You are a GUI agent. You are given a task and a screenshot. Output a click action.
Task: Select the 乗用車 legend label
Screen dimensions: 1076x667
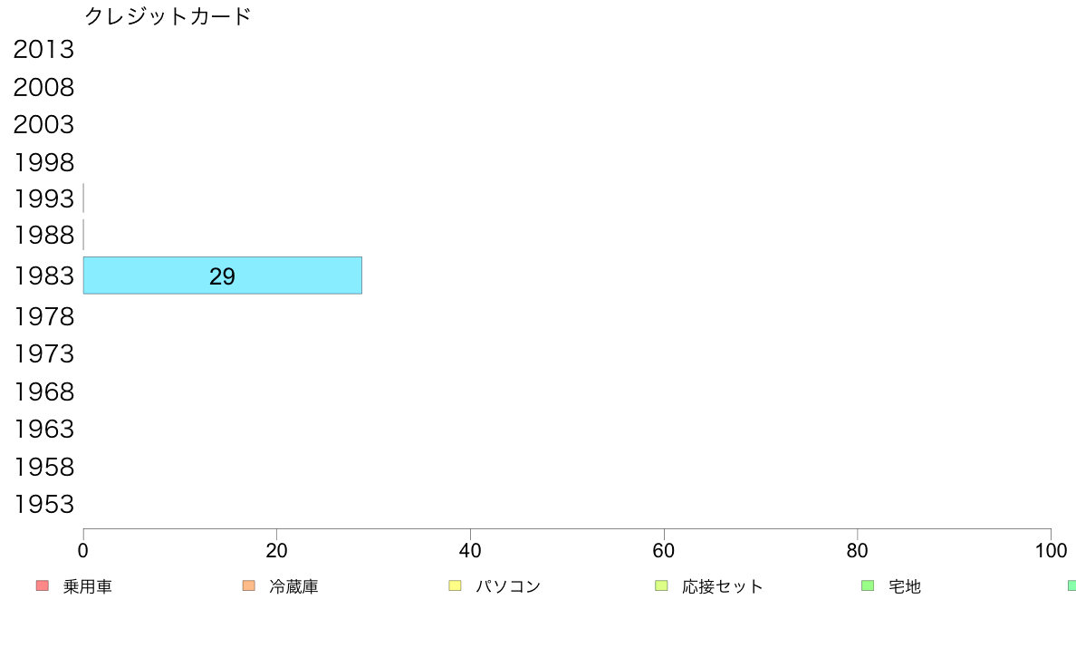coord(87,586)
